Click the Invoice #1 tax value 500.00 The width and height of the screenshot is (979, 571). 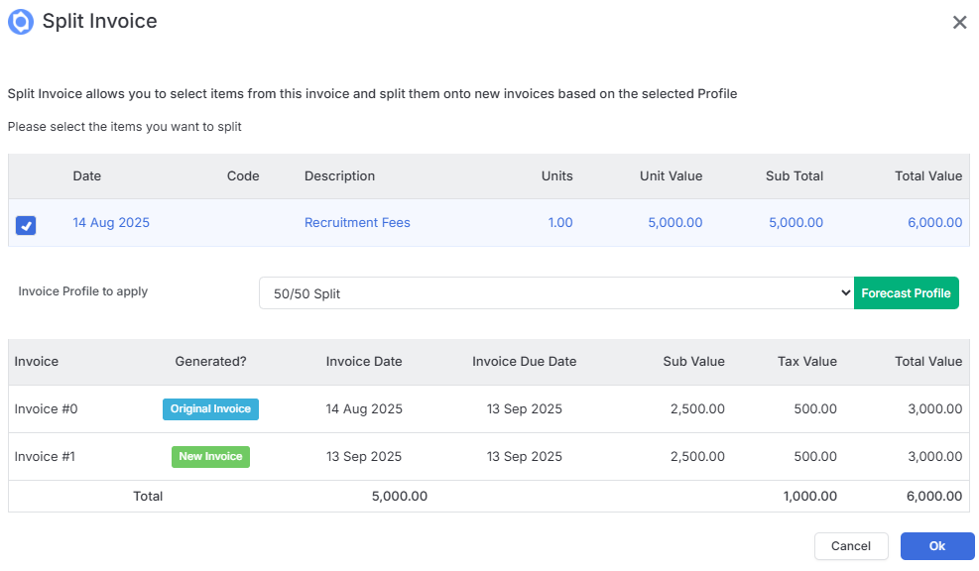(815, 456)
